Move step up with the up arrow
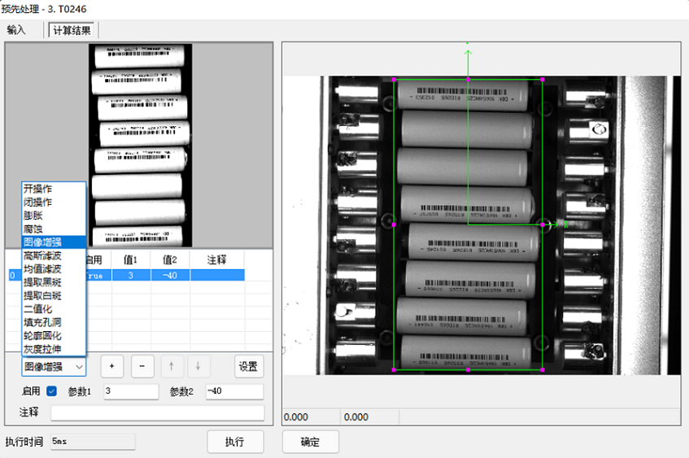This screenshot has width=689, height=458. click(172, 366)
